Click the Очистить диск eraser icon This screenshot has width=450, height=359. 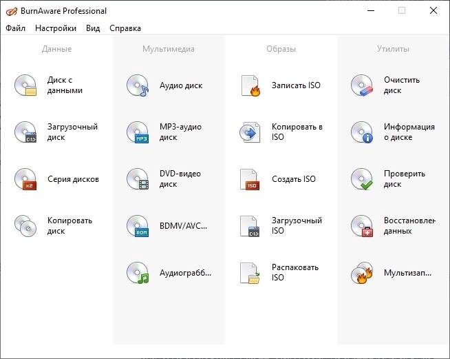click(x=362, y=85)
